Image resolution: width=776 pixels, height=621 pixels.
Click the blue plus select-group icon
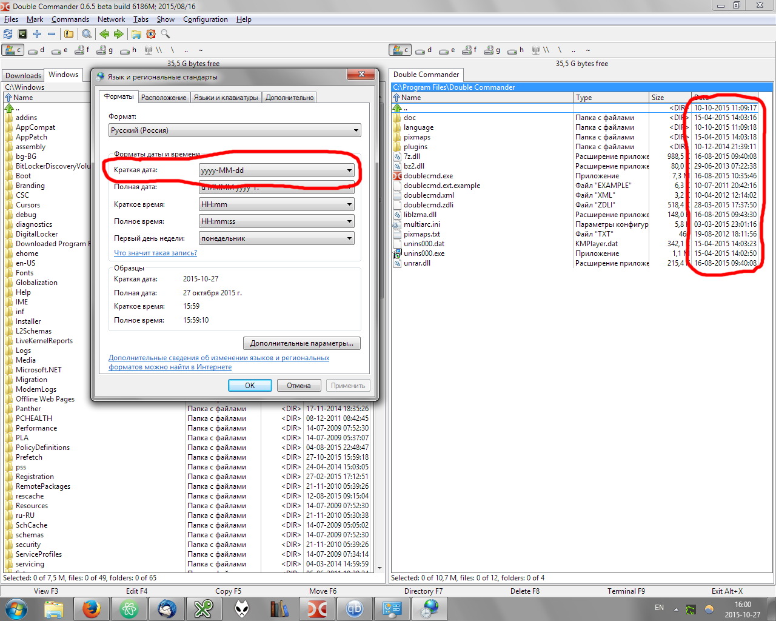pos(37,34)
